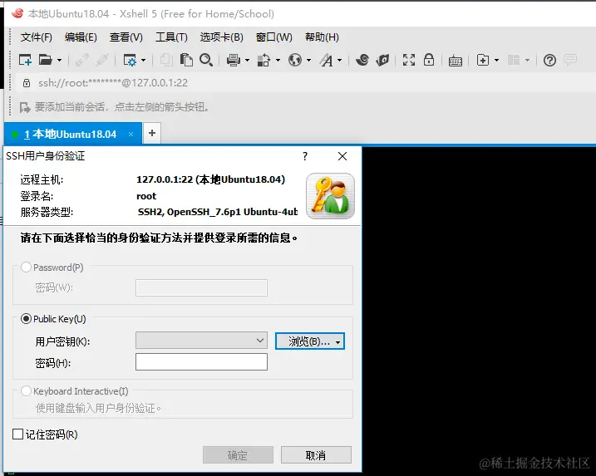Expand the Print icon dropdown arrow
Image resolution: width=596 pixels, height=476 pixels.
point(247,60)
